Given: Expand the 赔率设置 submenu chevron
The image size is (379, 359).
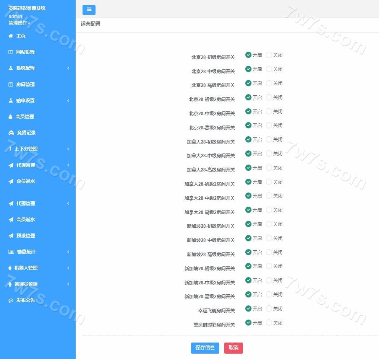Looking at the screenshot, I should tap(68, 101).
